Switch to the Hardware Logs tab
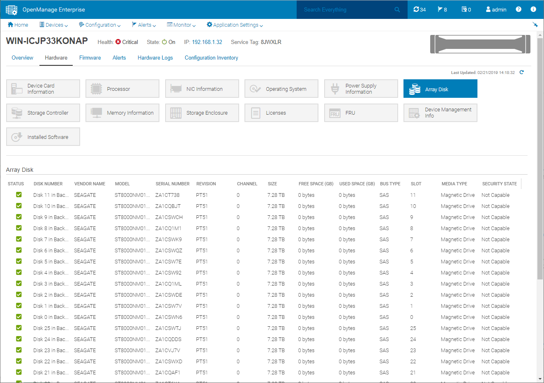Image resolution: width=544 pixels, height=383 pixels. (155, 58)
